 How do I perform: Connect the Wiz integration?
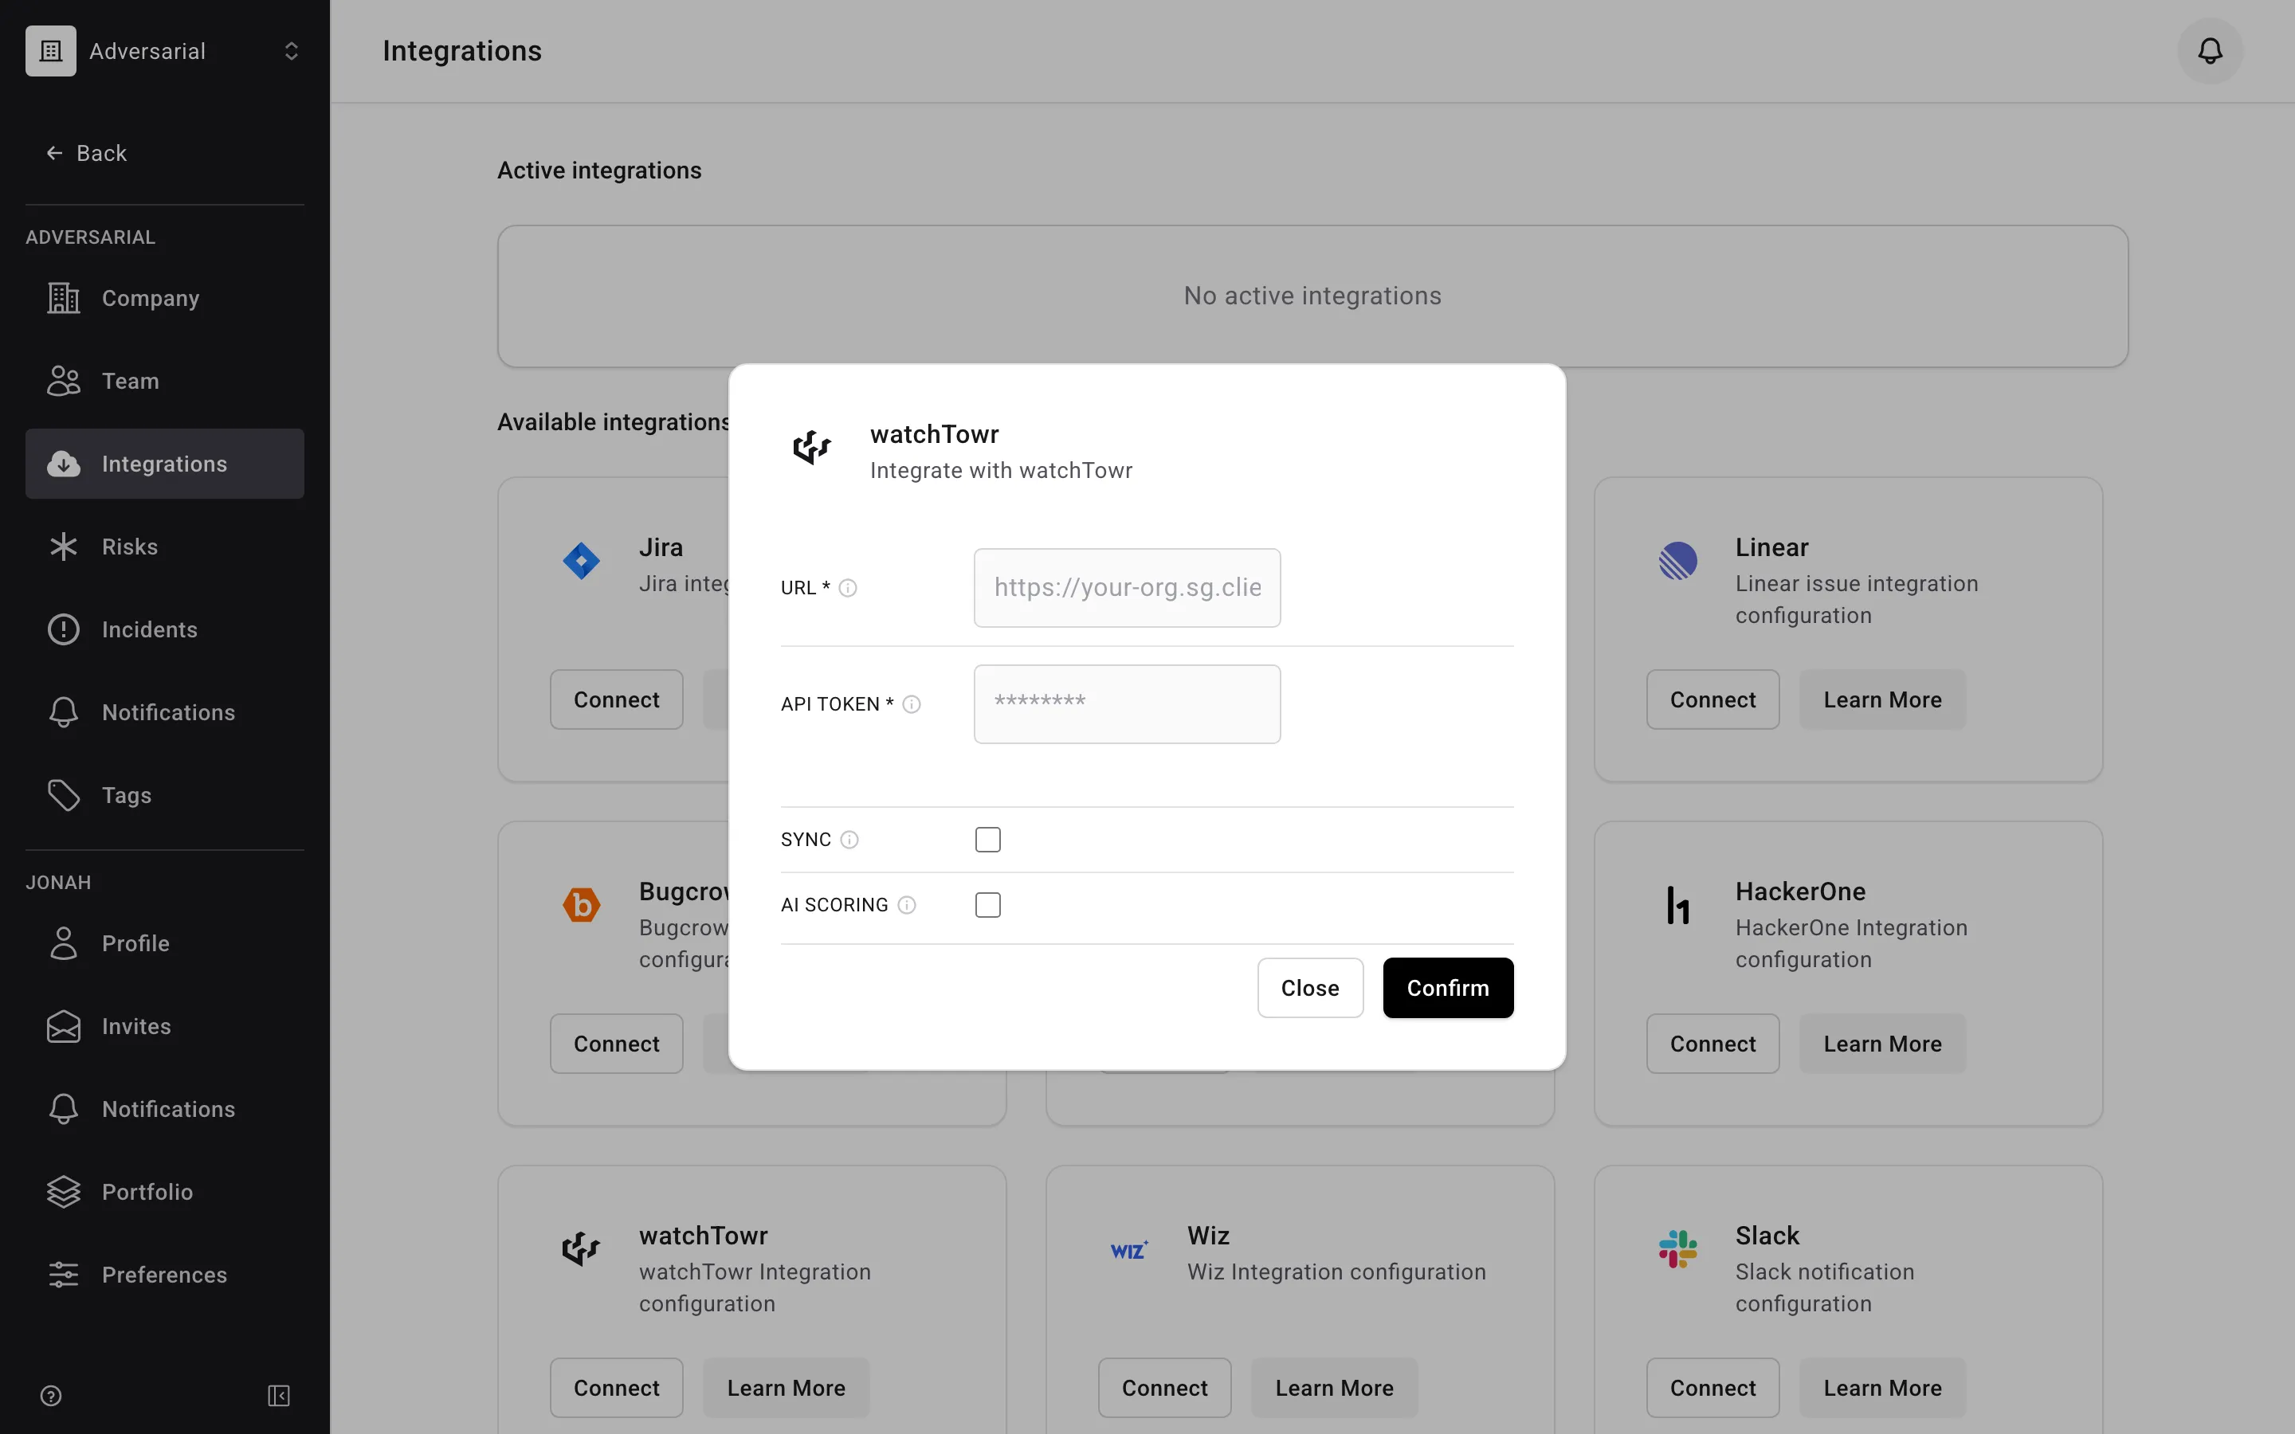click(1164, 1389)
